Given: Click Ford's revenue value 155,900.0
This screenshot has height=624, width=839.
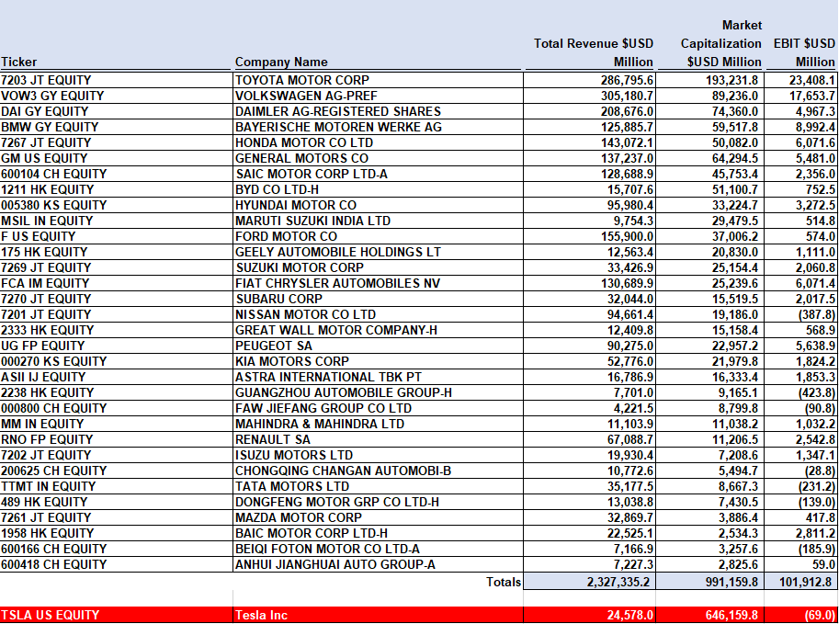Looking at the screenshot, I should (x=627, y=236).
